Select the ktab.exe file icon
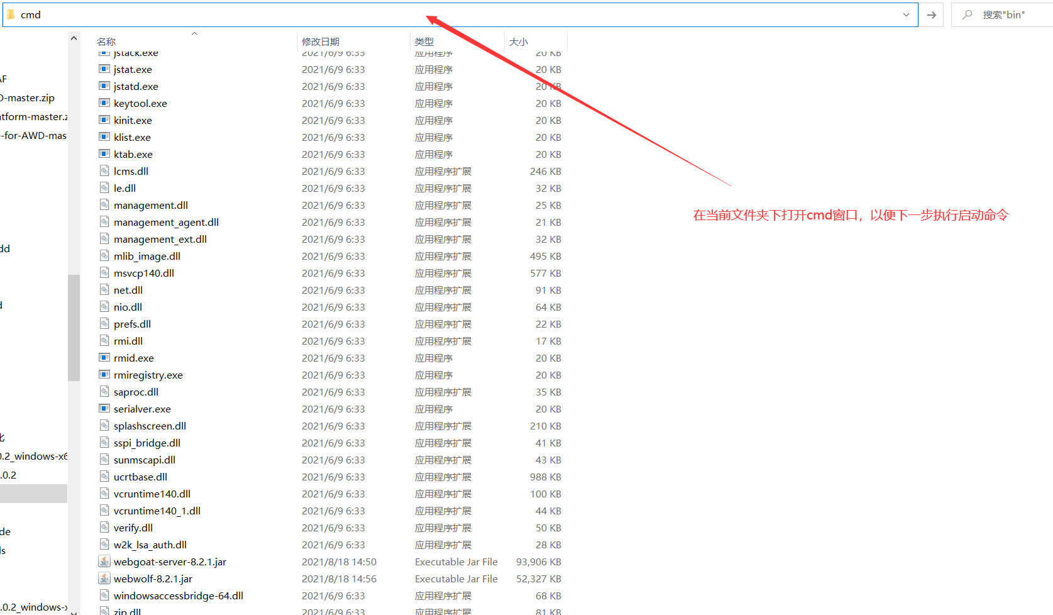The width and height of the screenshot is (1053, 615). (104, 154)
